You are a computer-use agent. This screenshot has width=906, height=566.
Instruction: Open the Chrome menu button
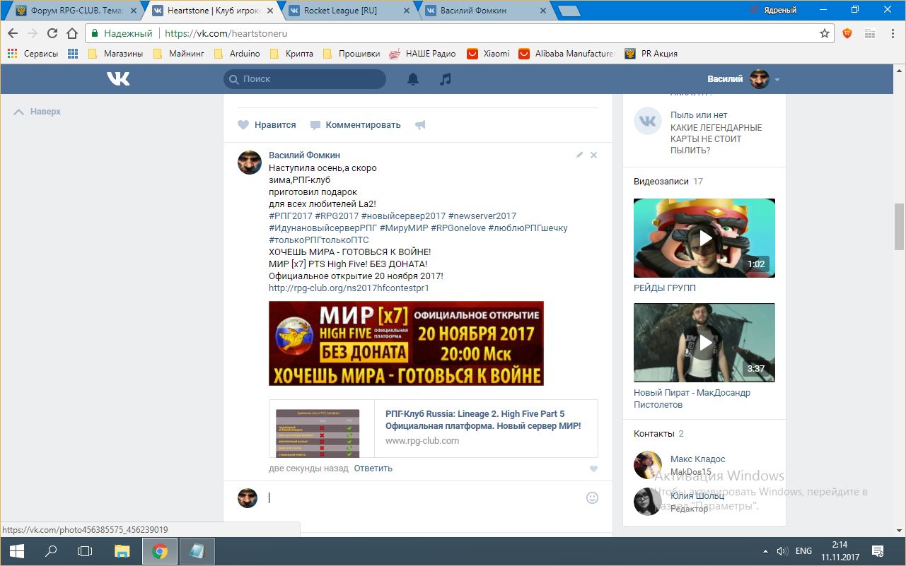(893, 33)
